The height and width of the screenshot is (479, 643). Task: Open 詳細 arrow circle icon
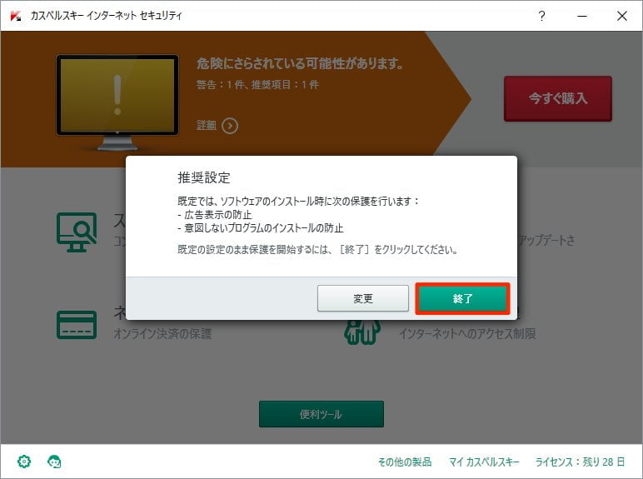coord(230,126)
